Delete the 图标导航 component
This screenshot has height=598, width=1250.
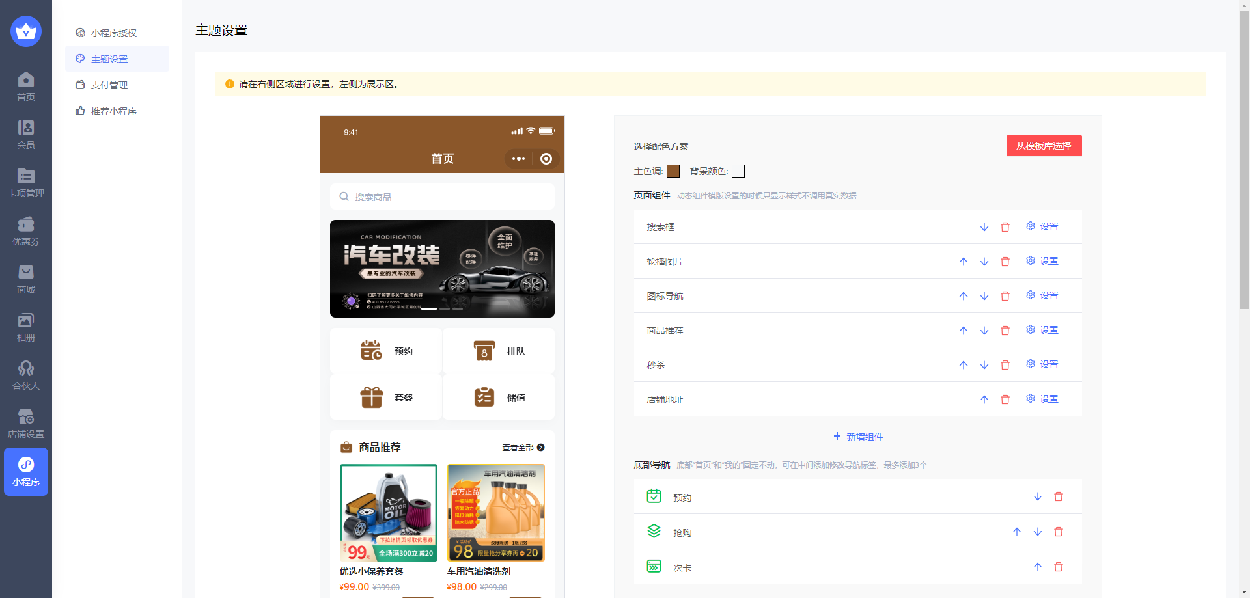1005,296
